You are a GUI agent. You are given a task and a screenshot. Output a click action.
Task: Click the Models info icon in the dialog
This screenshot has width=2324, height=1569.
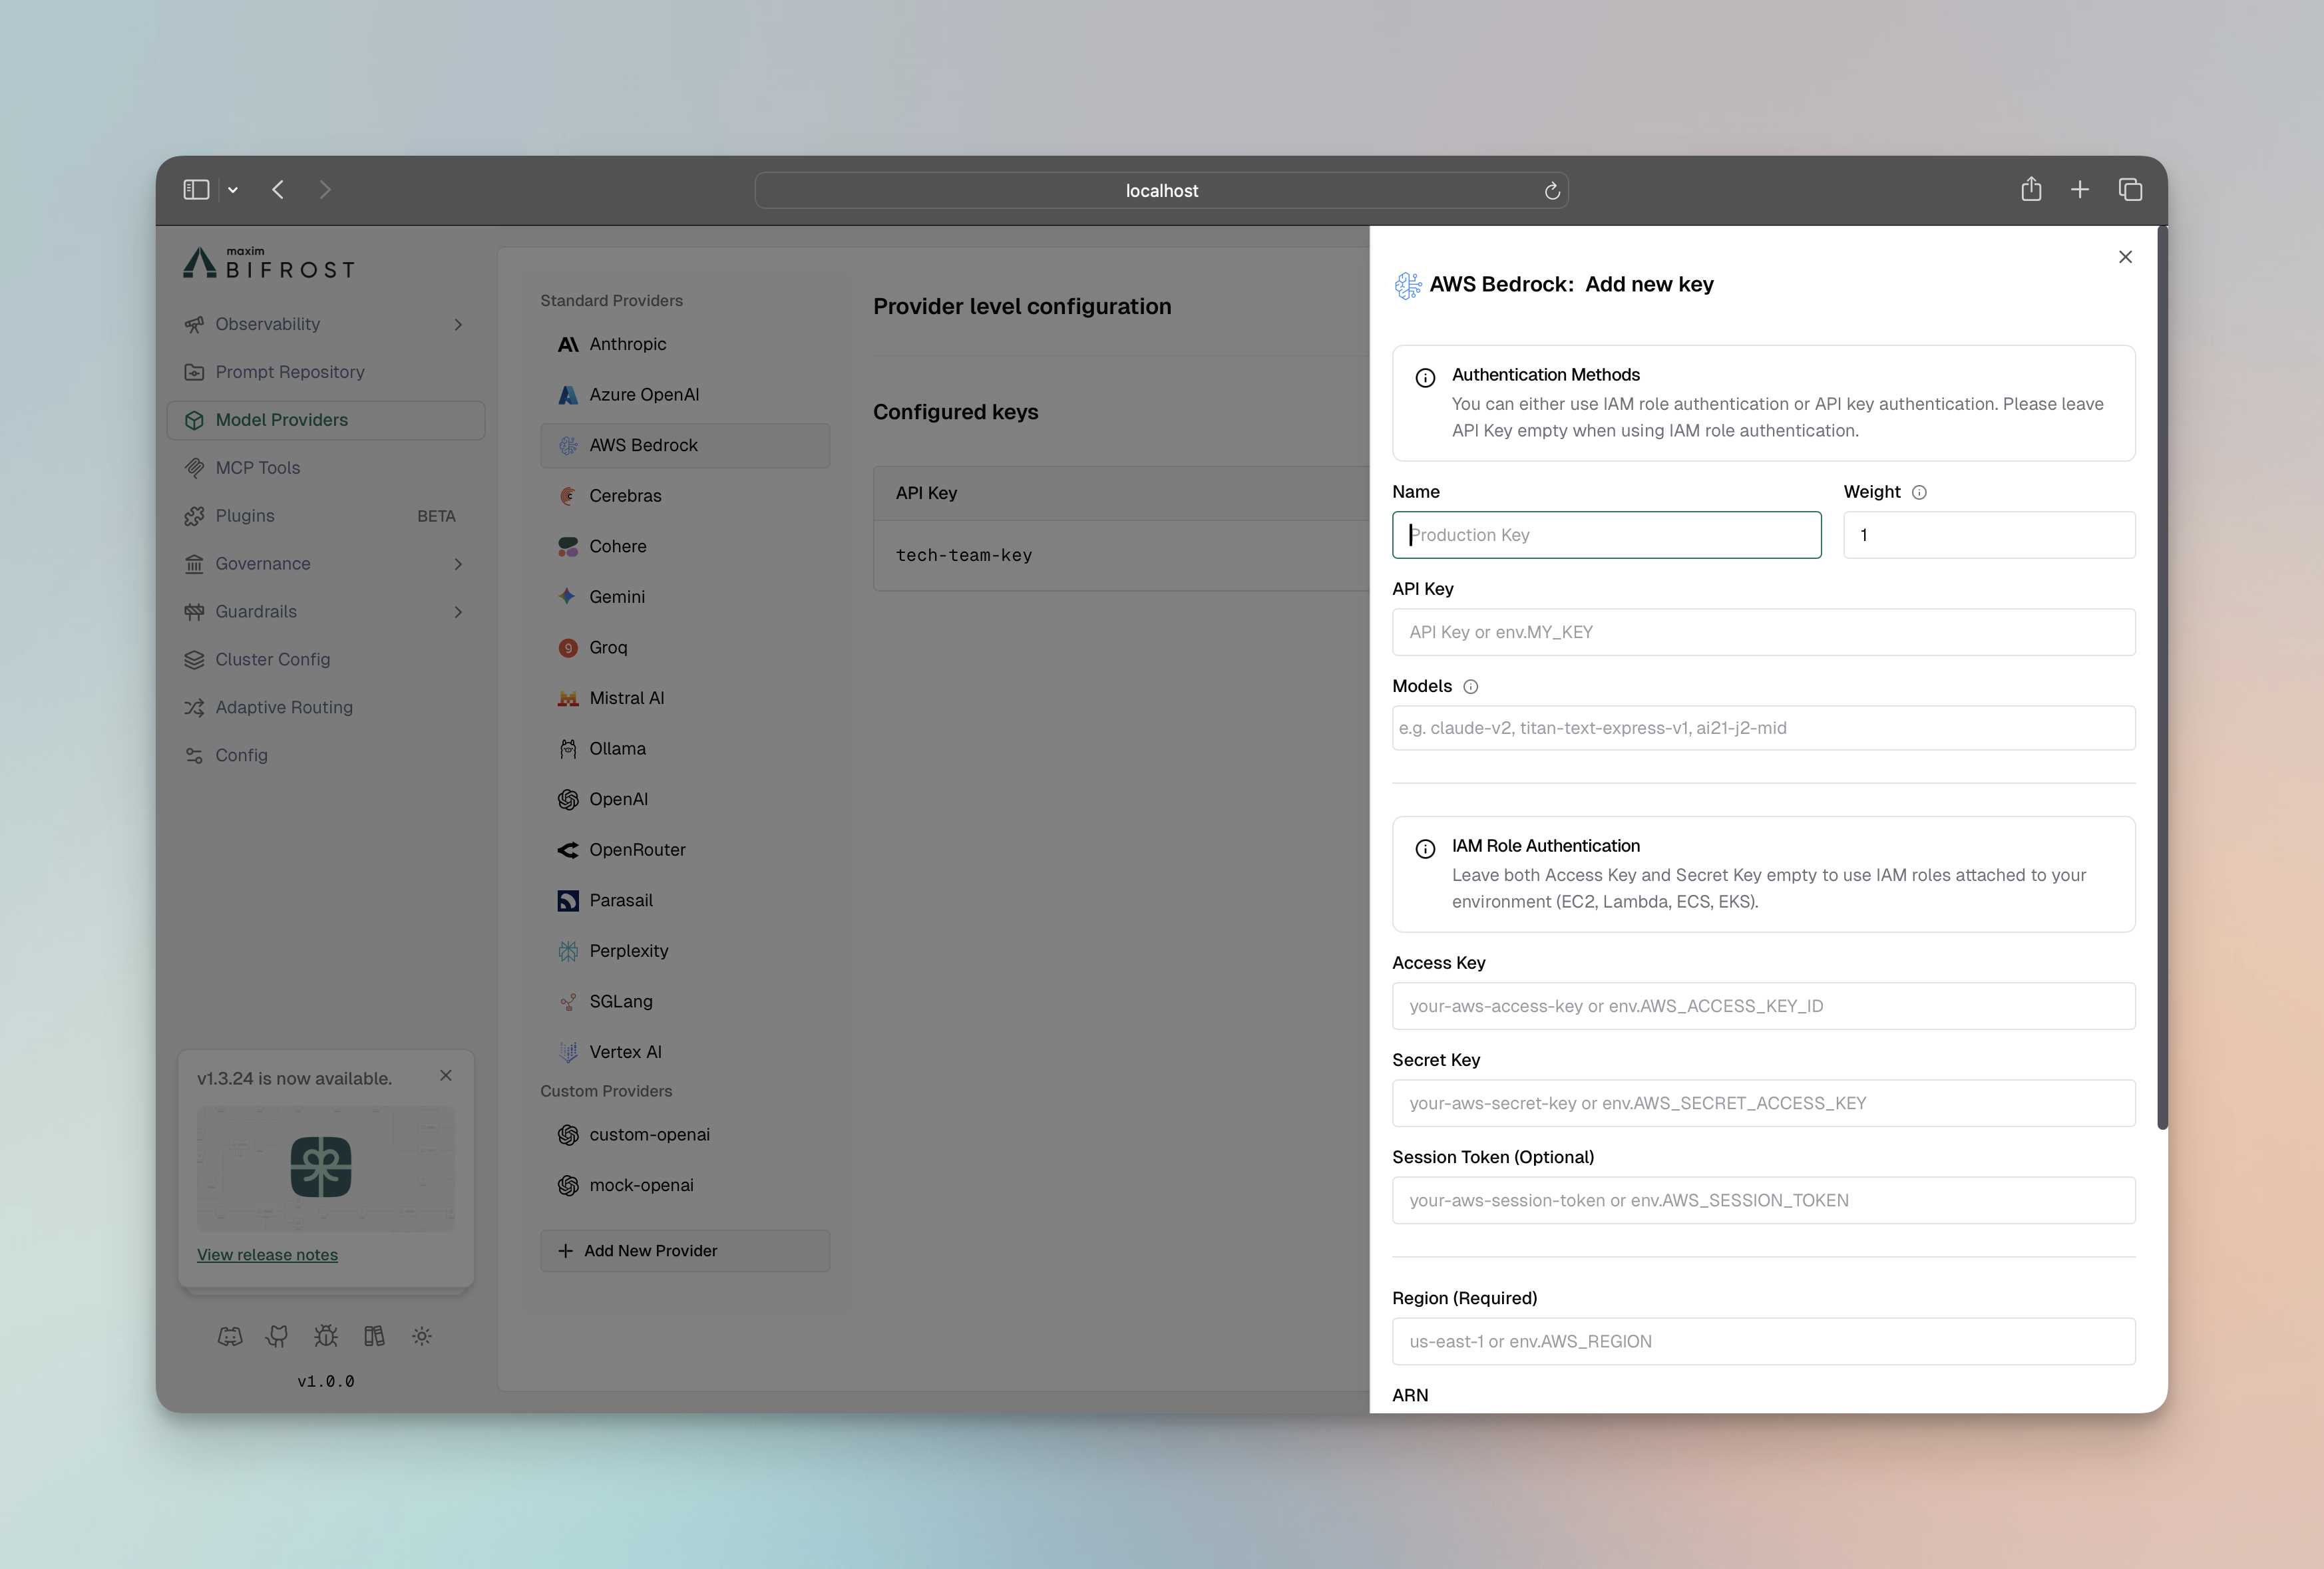coord(1470,686)
